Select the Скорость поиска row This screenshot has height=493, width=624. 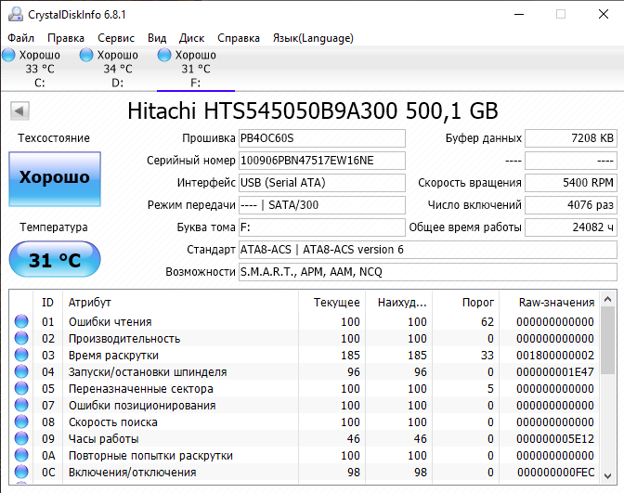click(x=305, y=422)
